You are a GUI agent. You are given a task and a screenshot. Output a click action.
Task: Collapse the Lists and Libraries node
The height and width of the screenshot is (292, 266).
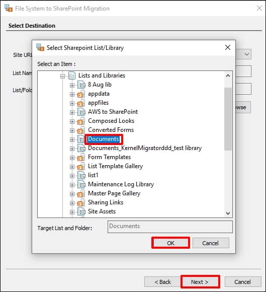(62, 76)
